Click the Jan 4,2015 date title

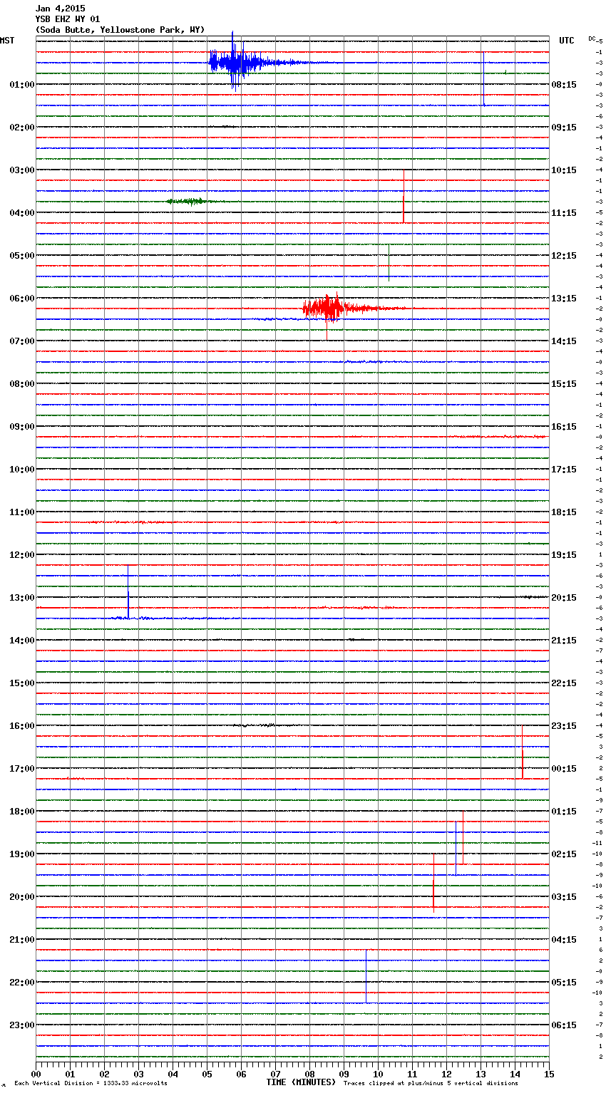click(60, 9)
